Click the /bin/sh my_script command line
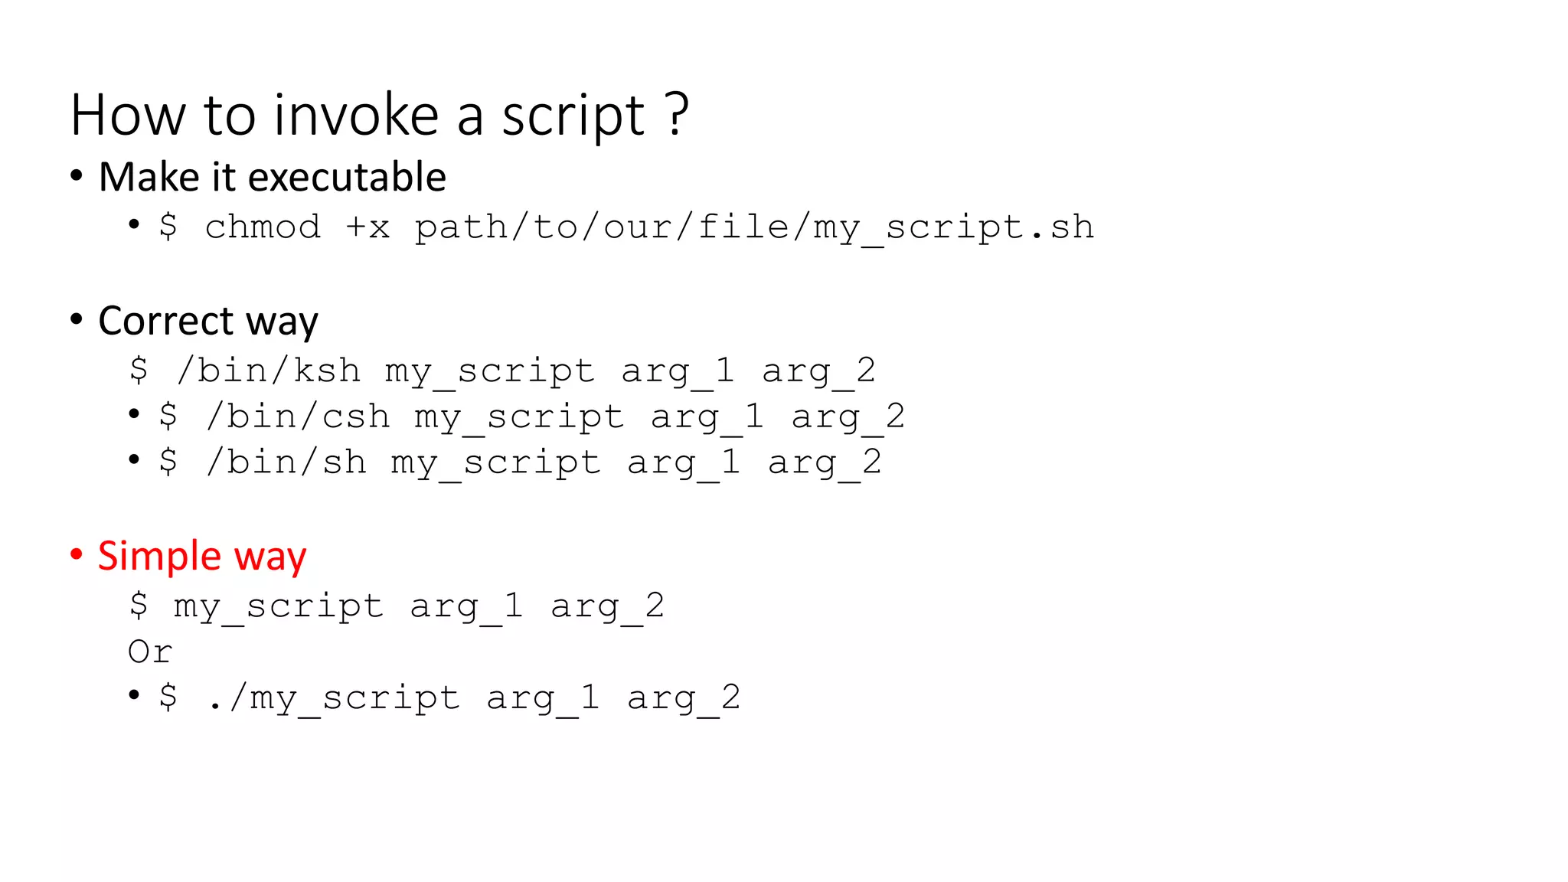1568x882 pixels. [x=521, y=463]
